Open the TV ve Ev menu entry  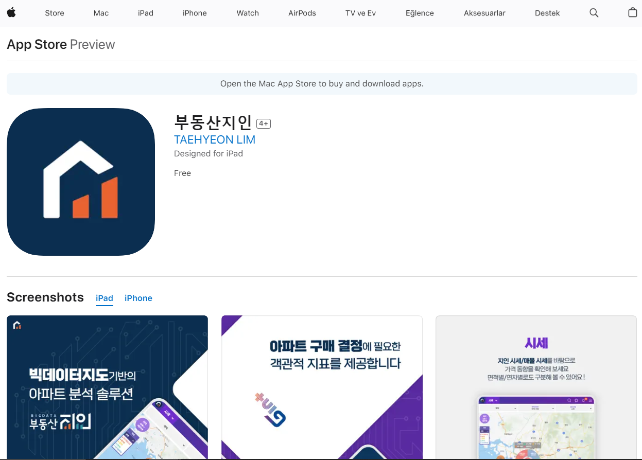[360, 13]
